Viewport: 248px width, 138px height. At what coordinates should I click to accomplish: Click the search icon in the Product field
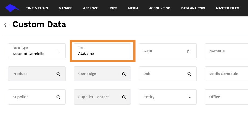58,74
